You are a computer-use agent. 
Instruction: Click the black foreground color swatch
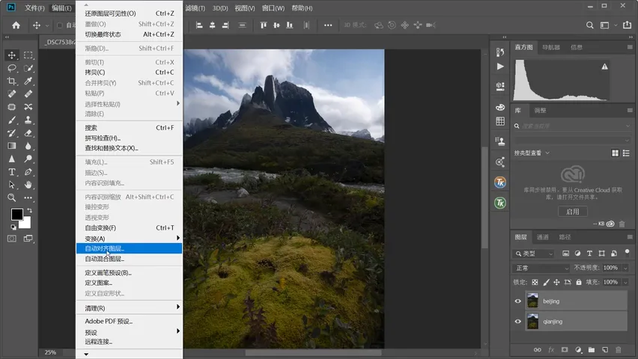pyautogui.click(x=16, y=214)
